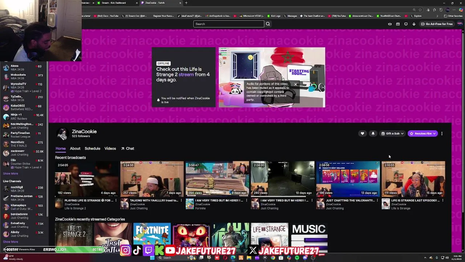Open options for Life is Strange Last Episode video
Image resolution: width=465 pixels, height=262 pixels.
tap(442, 201)
